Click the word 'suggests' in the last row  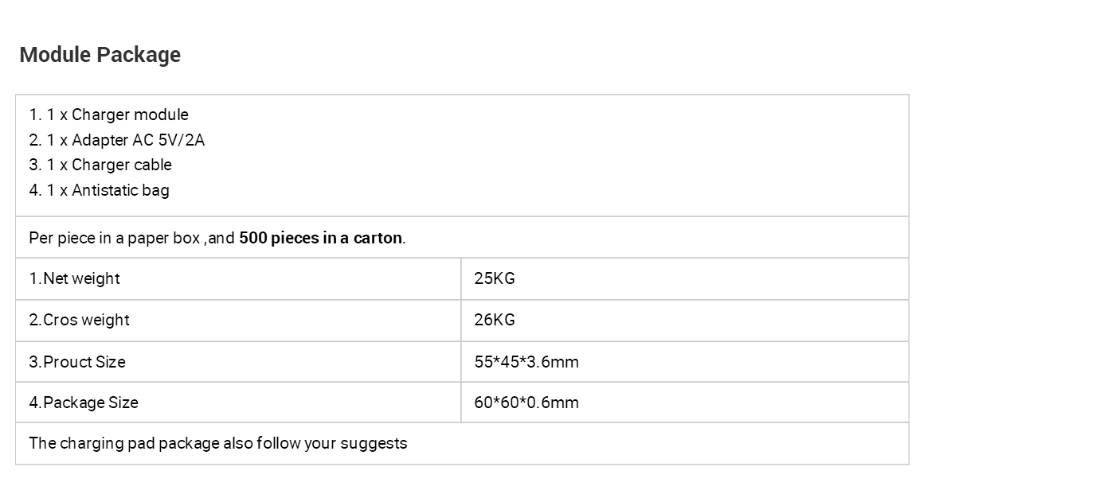[374, 443]
